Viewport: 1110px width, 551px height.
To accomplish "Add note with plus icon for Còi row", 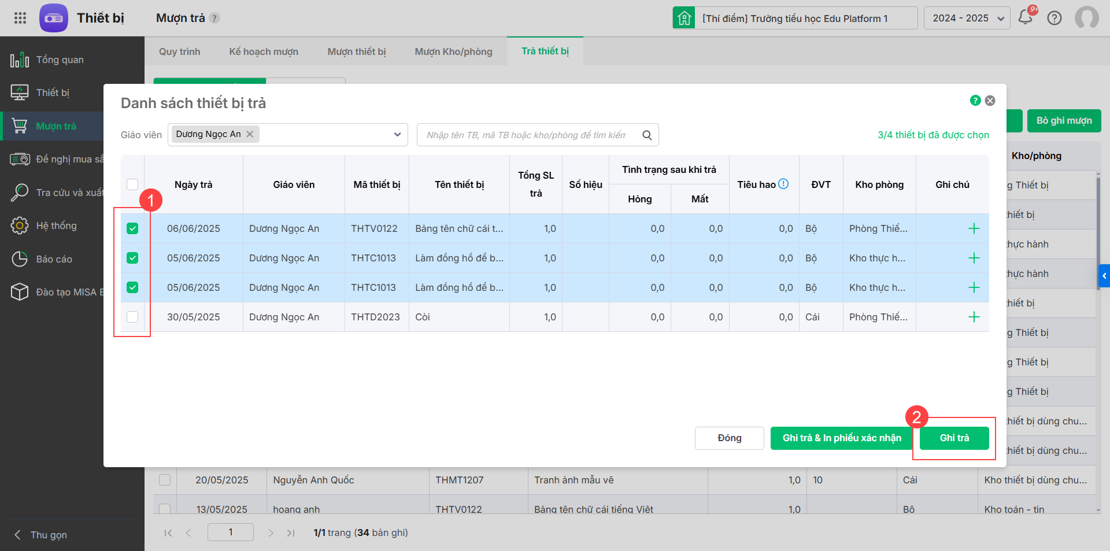I will point(974,317).
